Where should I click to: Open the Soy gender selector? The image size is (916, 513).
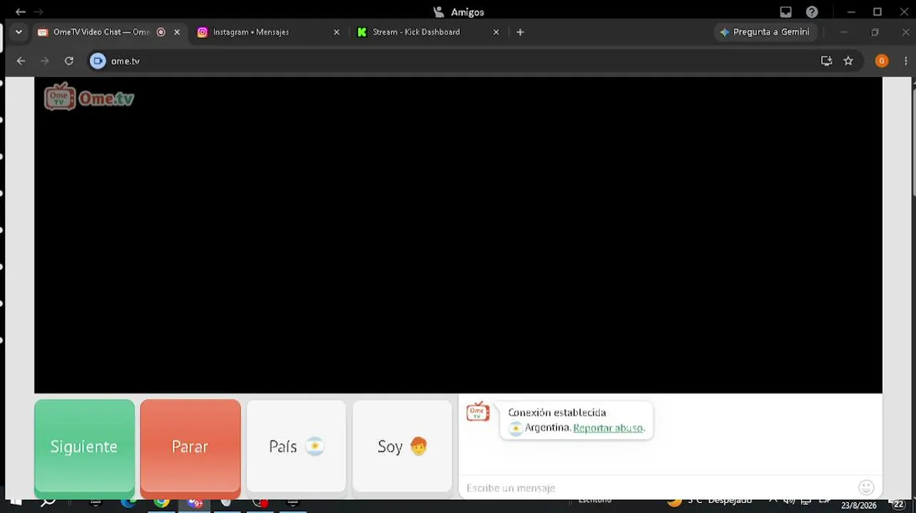pos(402,446)
